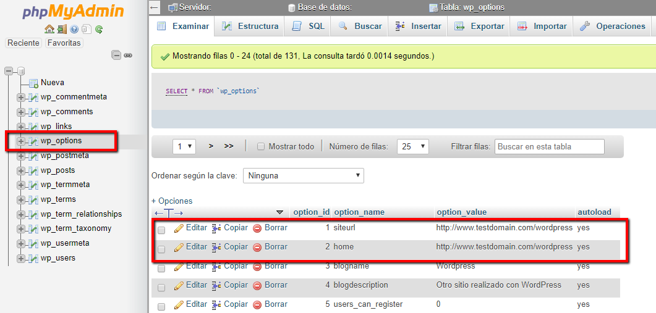Viewport: 656px width, 313px height.
Task: Click the phpMyAdmin home icon
Action: pos(49,29)
